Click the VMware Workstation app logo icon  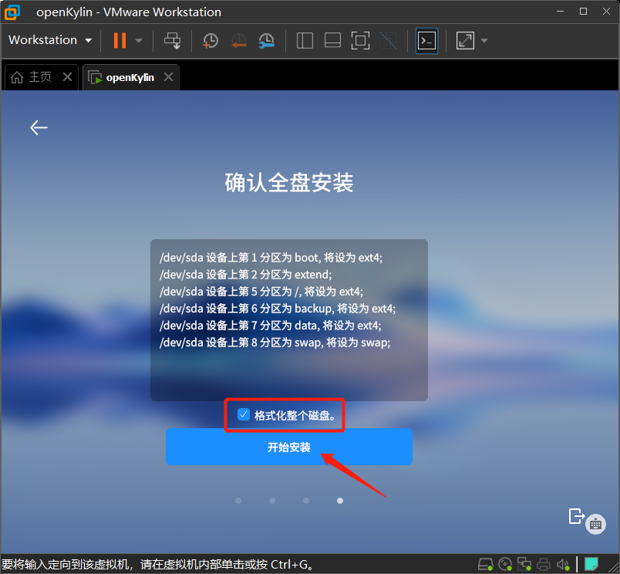[12, 12]
